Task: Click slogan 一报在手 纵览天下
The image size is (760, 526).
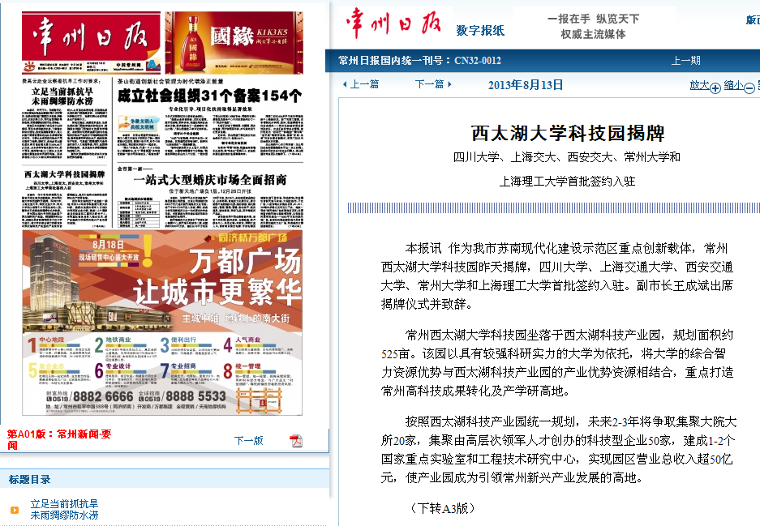Action: point(593,19)
